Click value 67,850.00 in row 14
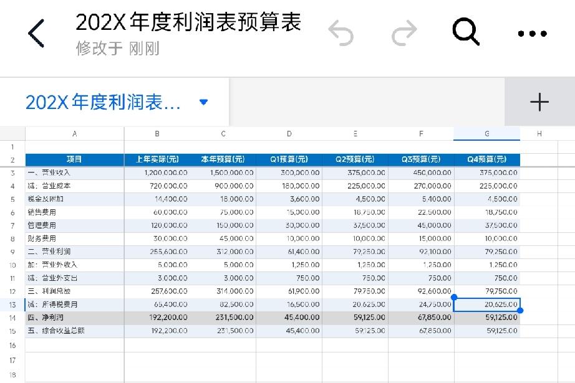The image size is (575, 383). click(435, 318)
